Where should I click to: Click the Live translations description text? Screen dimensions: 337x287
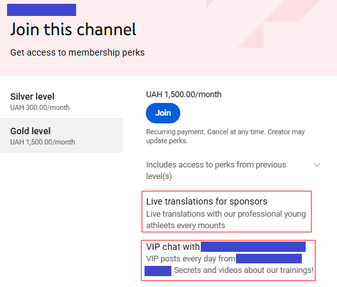pos(226,219)
